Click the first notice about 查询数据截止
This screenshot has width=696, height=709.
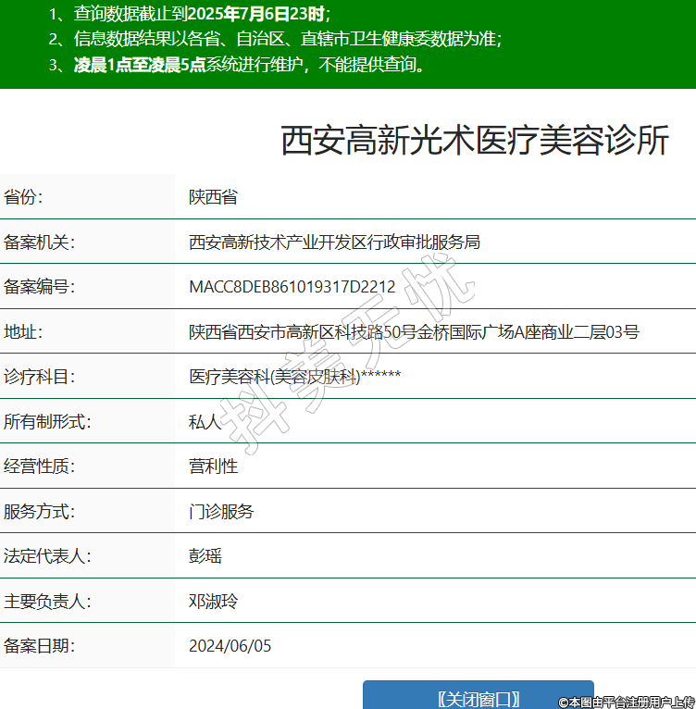190,14
